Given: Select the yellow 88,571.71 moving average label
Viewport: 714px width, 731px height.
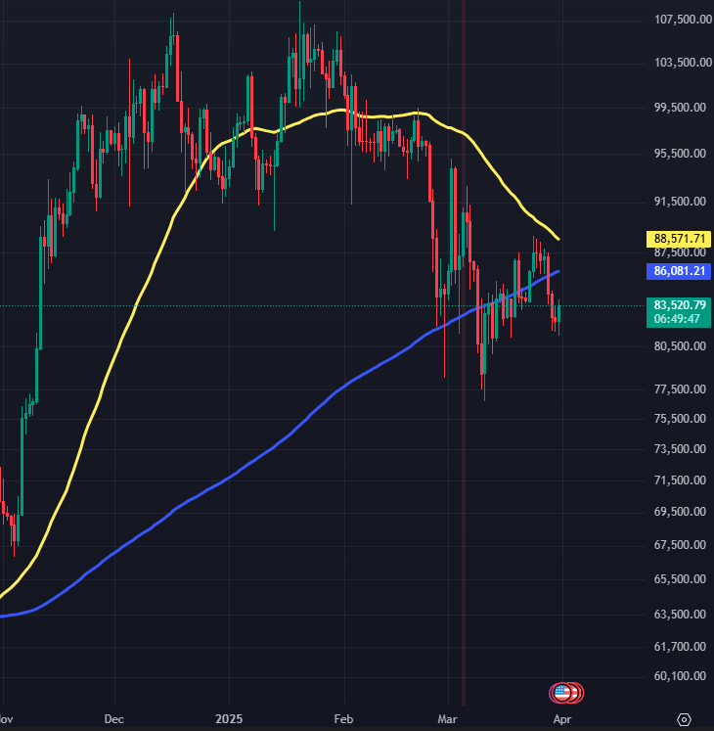Looking at the screenshot, I should click(x=679, y=239).
